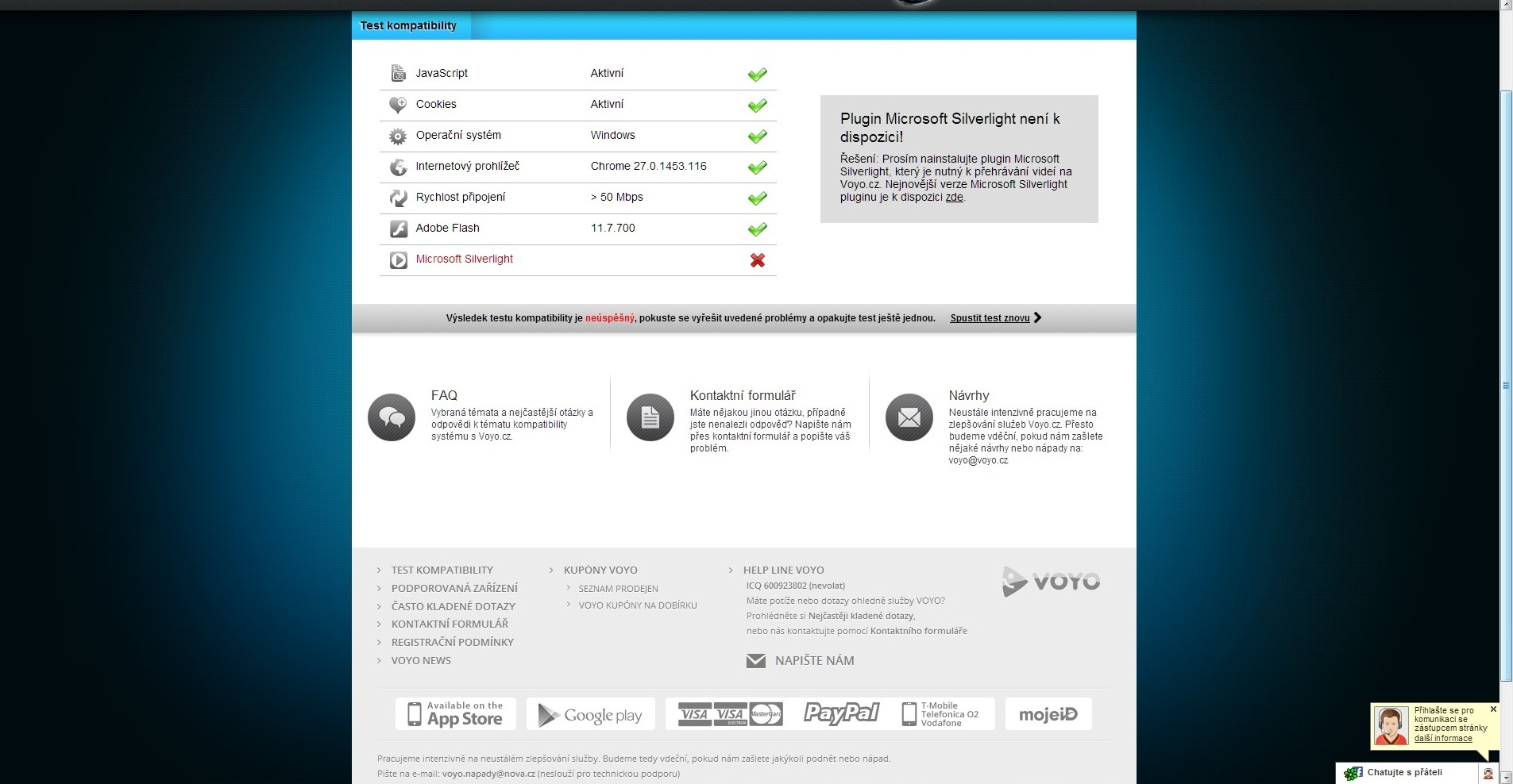This screenshot has height=784, width=1513.
Task: Click the 'Kontaktního formuláře' inline link
Action: click(919, 631)
